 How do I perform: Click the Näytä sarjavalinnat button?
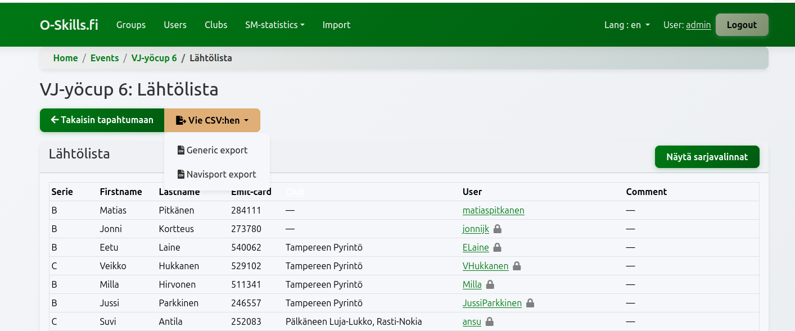[x=707, y=157]
